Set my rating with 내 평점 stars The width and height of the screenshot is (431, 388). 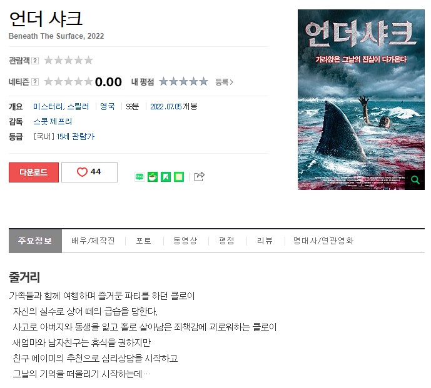click(x=184, y=82)
